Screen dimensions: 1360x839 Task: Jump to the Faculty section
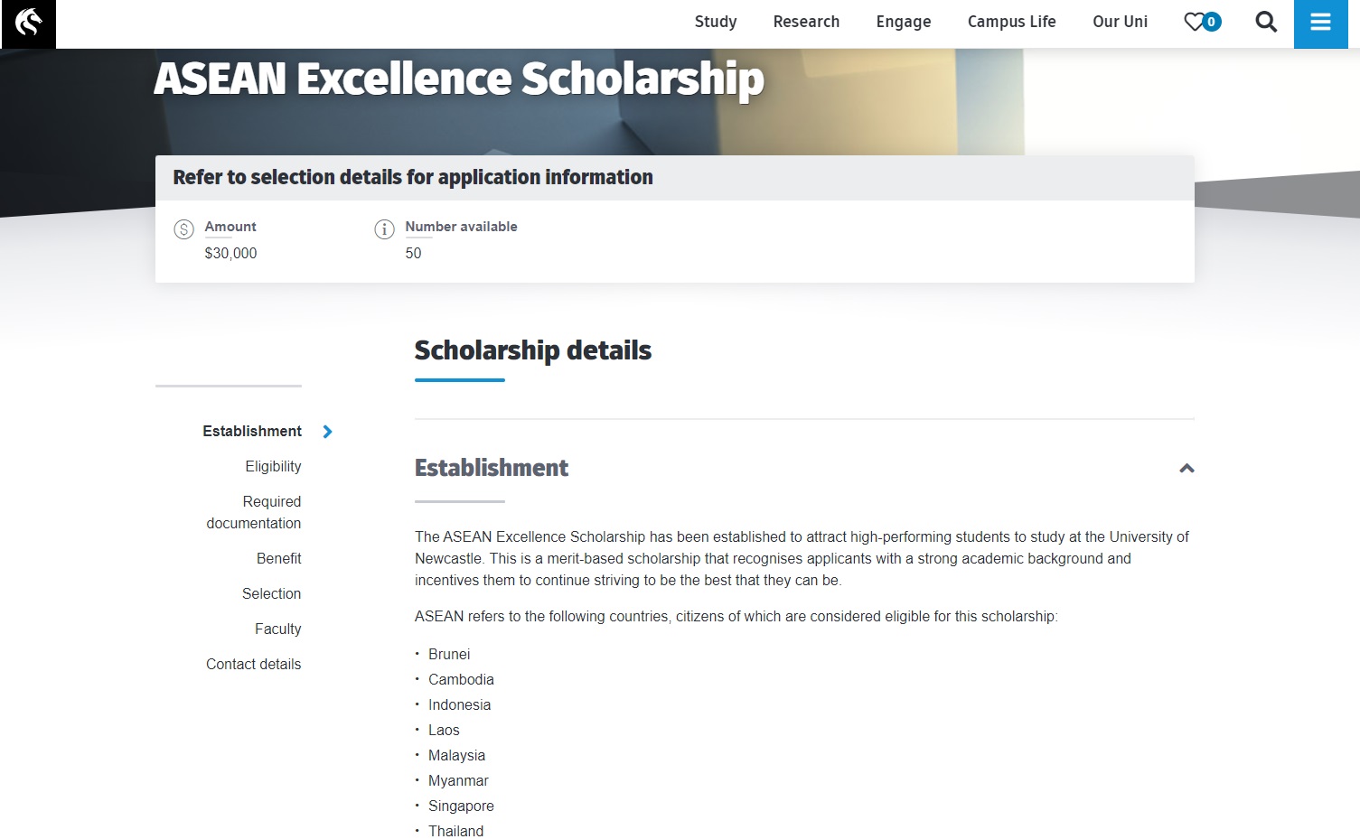(277, 629)
